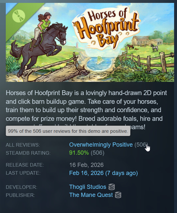Click the DEVELOPER label
The image size is (177, 213).
(22, 187)
